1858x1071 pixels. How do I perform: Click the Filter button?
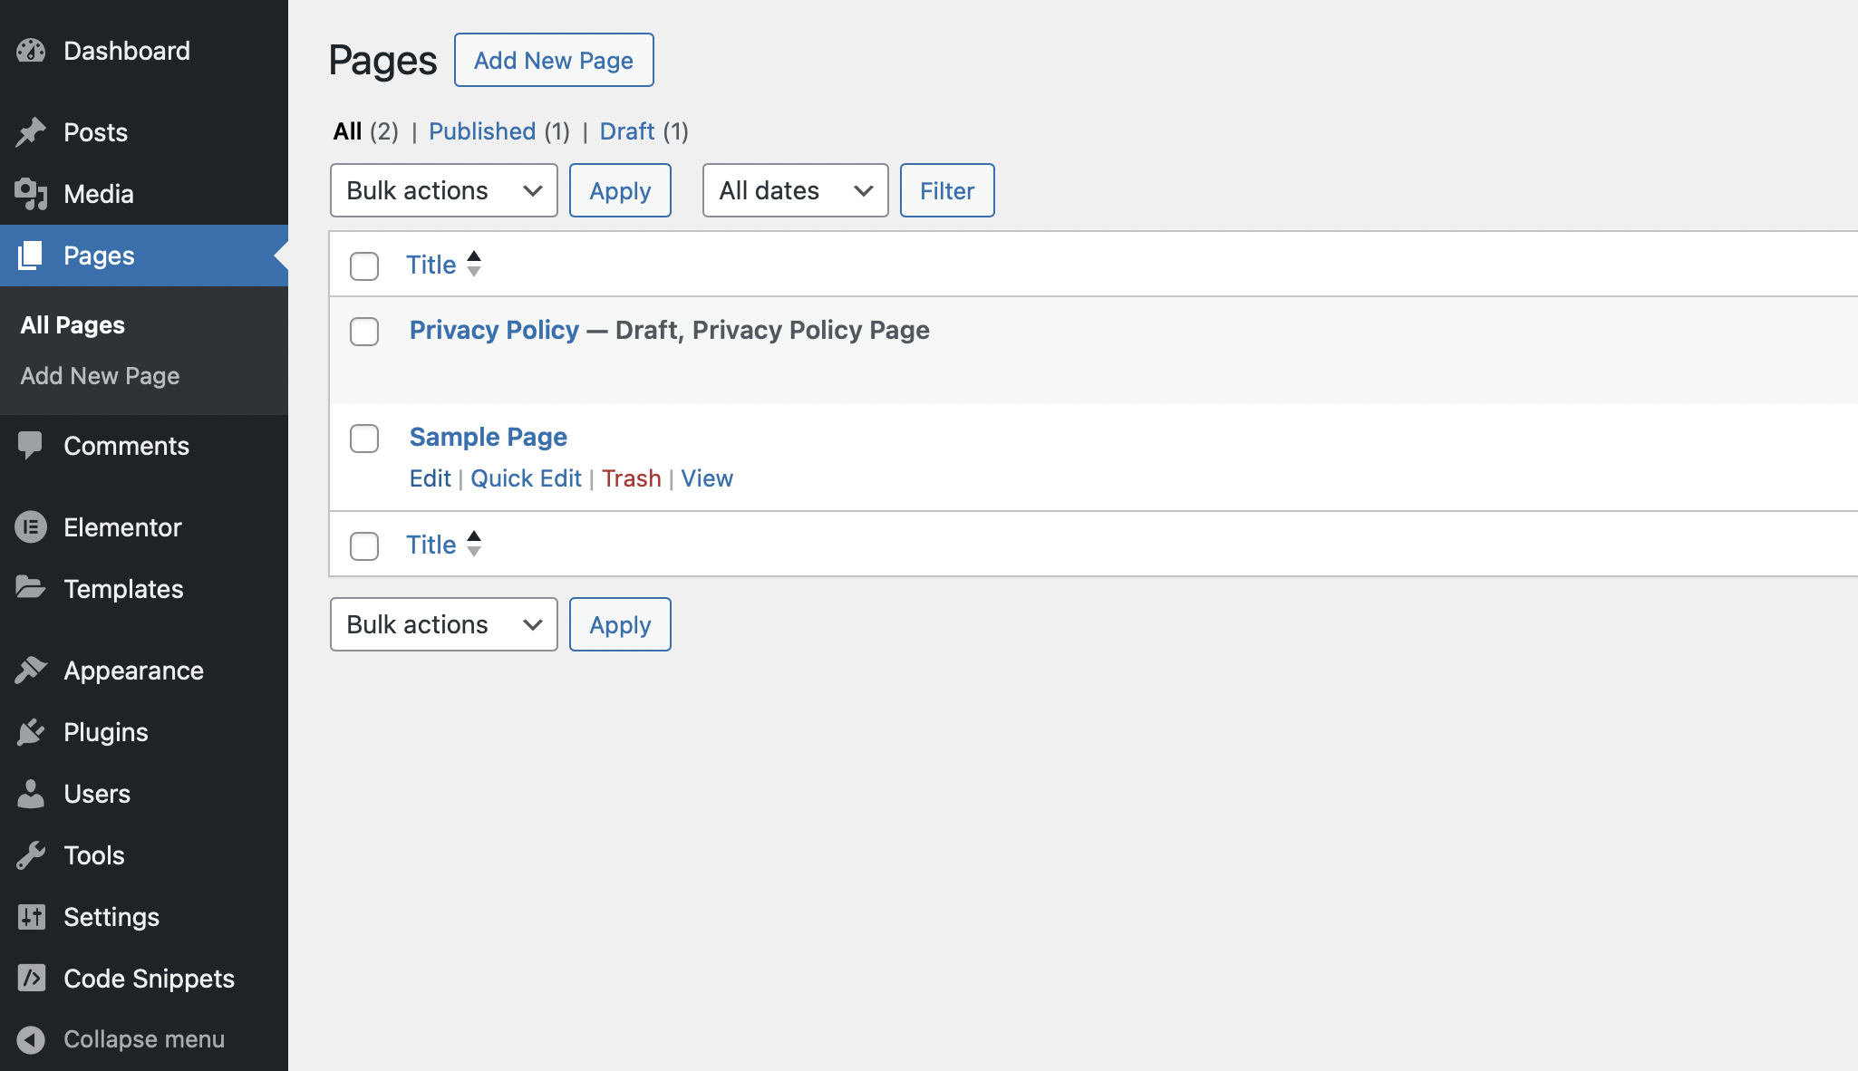coord(947,190)
